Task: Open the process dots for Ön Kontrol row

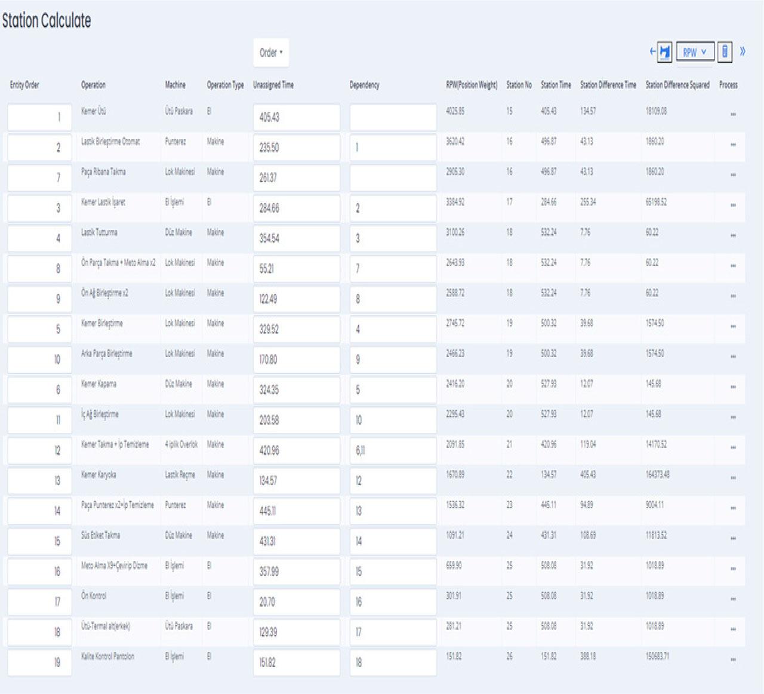Action: [733, 599]
